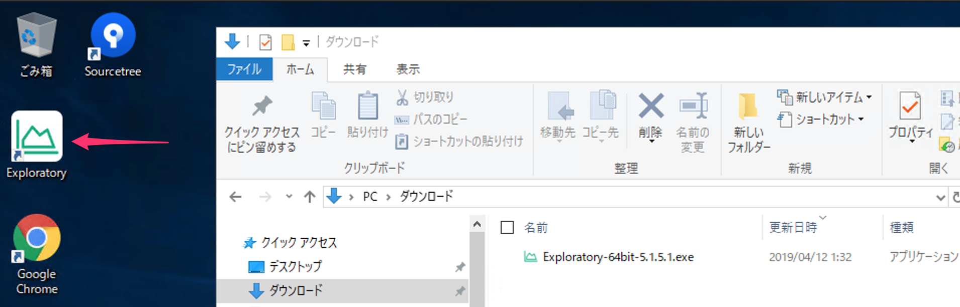Click the pin icon next to デスクトップ

[x=460, y=267]
